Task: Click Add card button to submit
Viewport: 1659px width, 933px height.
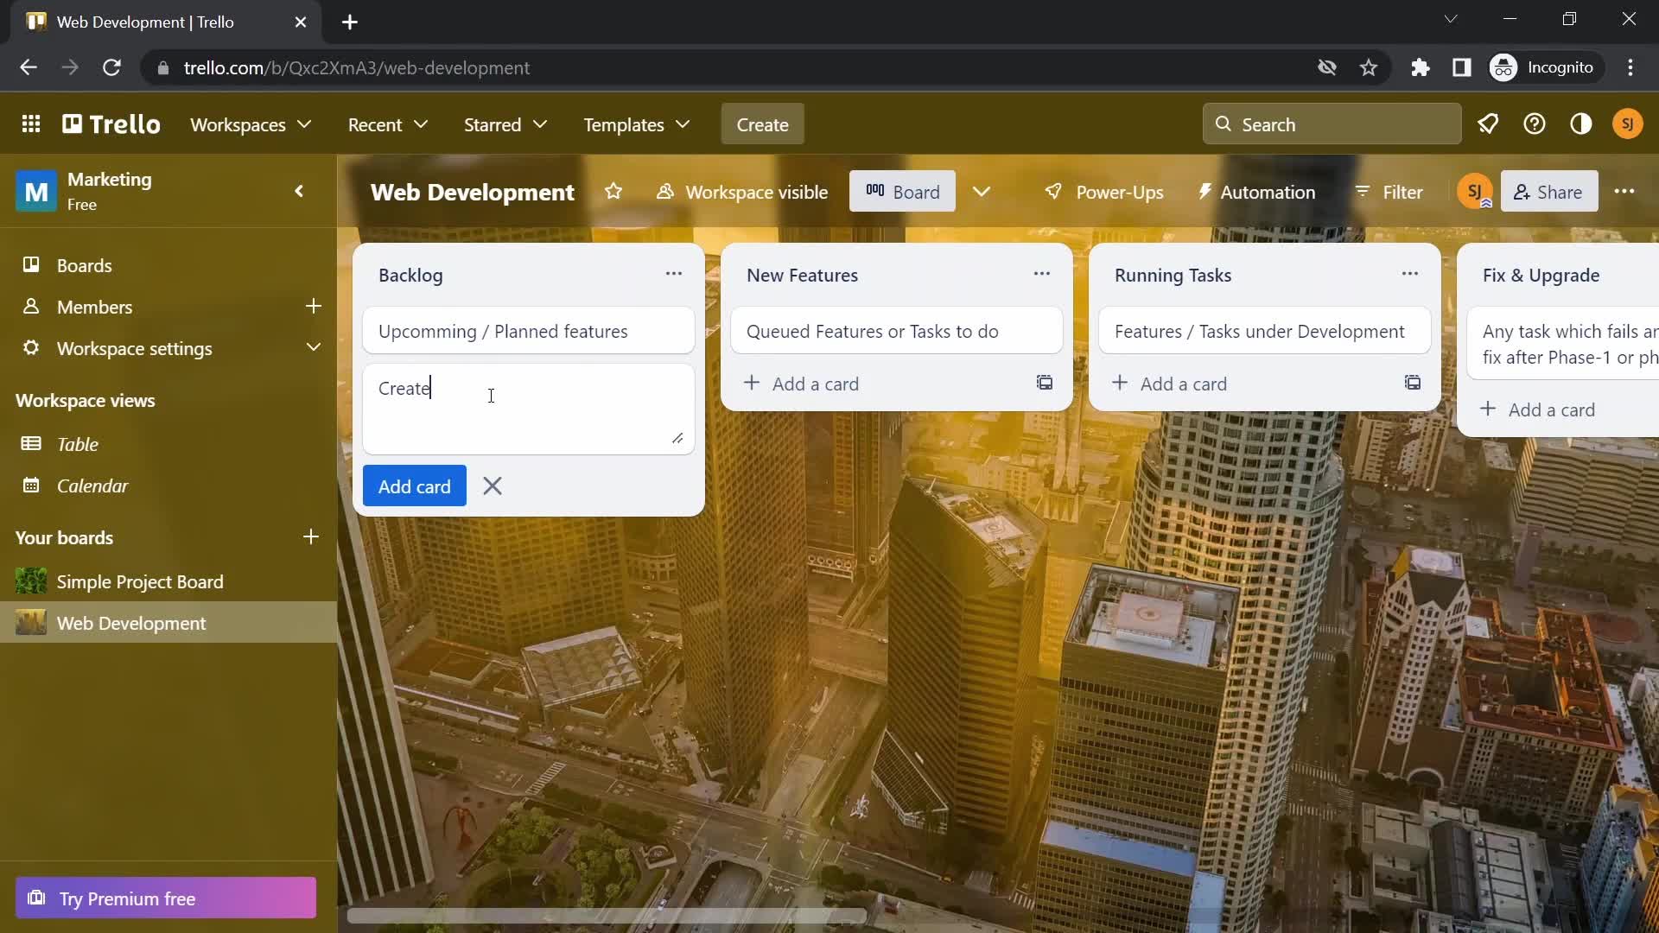Action: (x=414, y=486)
